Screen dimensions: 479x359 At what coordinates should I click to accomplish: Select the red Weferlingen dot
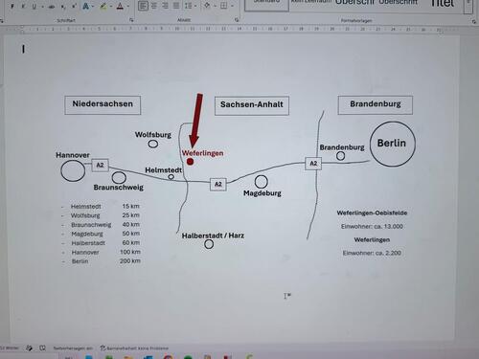[x=190, y=162]
